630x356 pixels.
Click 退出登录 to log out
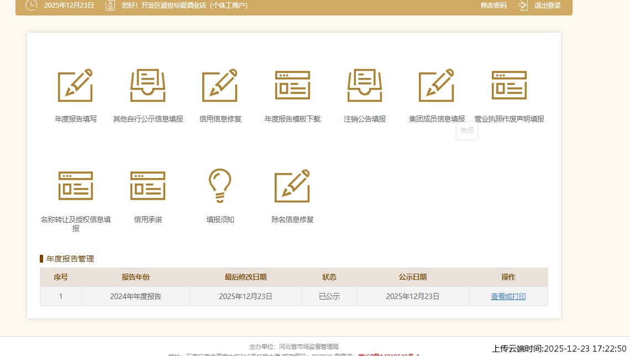[x=547, y=6]
